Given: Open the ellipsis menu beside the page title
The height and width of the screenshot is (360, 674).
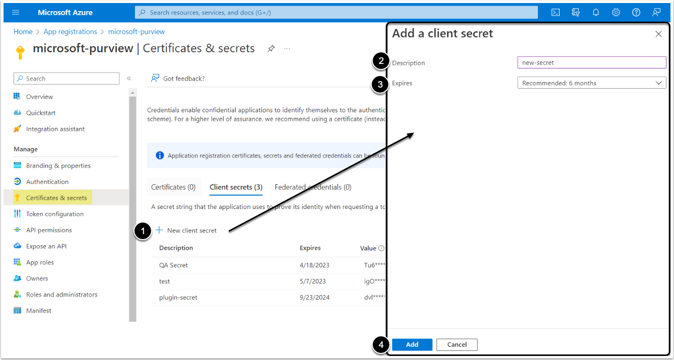Looking at the screenshot, I should click(x=287, y=49).
